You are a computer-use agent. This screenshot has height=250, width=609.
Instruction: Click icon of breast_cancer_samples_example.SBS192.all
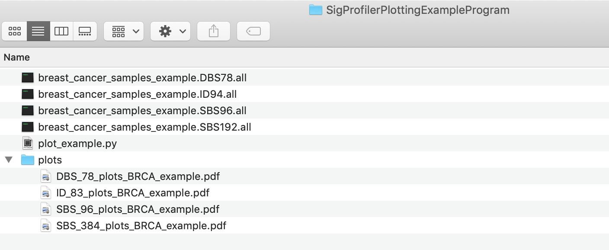coord(28,127)
